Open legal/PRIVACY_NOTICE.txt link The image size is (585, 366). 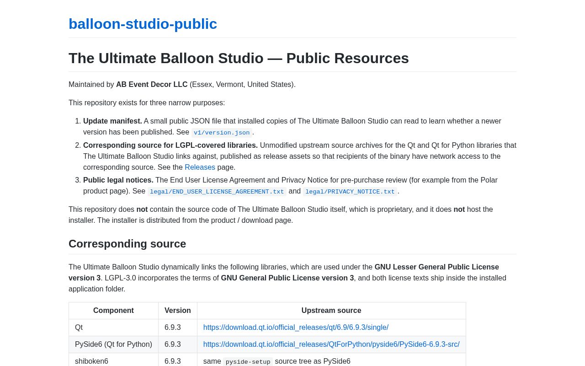(x=350, y=192)
